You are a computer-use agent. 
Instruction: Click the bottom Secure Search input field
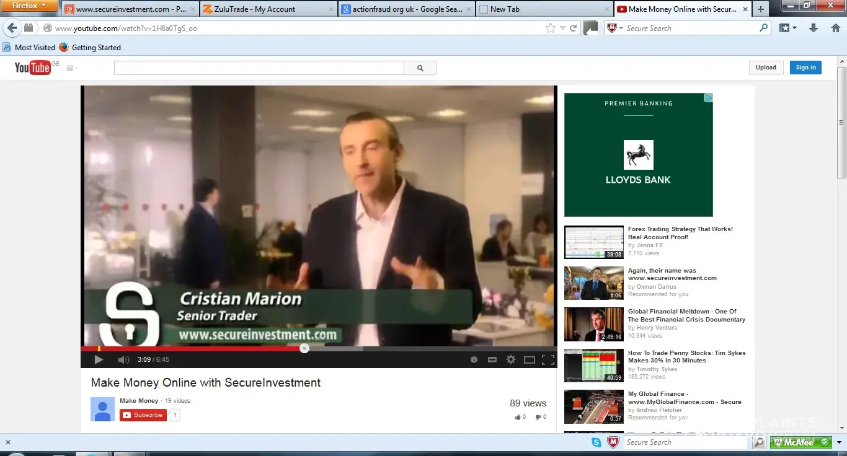pos(686,442)
